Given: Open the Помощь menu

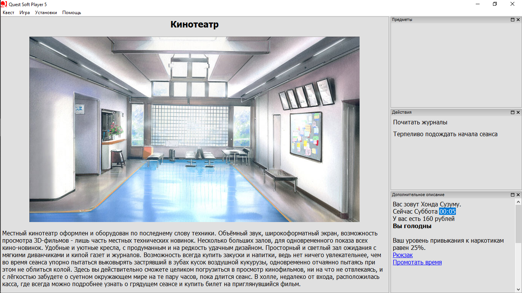Looking at the screenshot, I should 72,13.
